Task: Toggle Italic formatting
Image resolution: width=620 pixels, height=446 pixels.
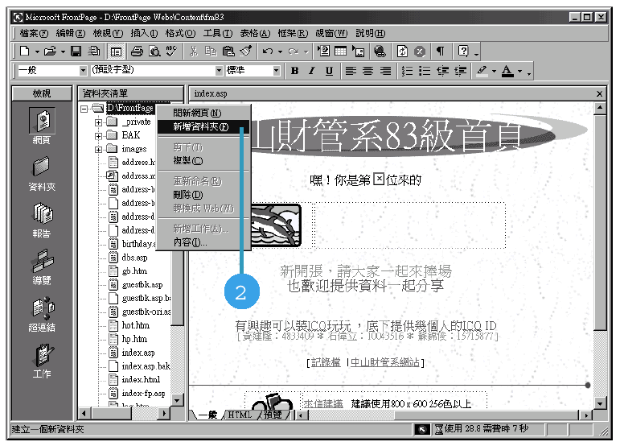Action: coord(312,71)
